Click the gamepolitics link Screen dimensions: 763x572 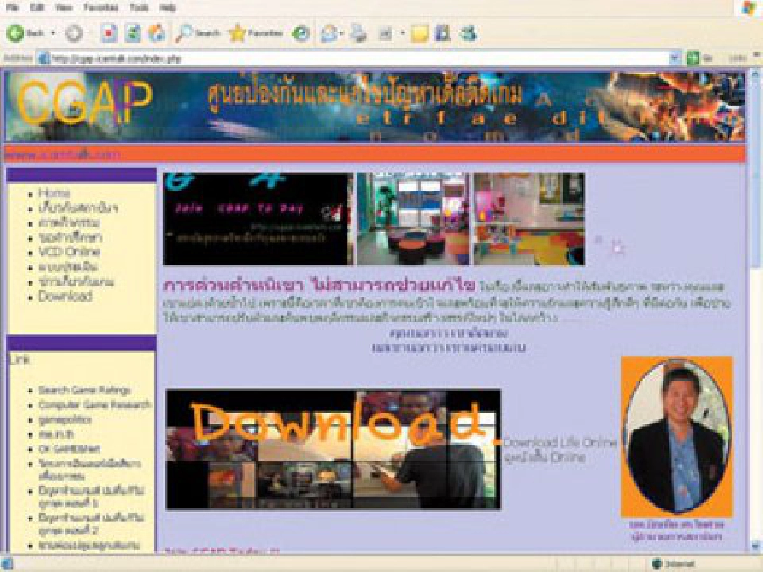pyautogui.click(x=65, y=419)
